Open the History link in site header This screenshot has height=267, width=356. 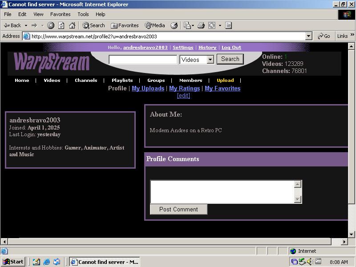click(x=207, y=48)
